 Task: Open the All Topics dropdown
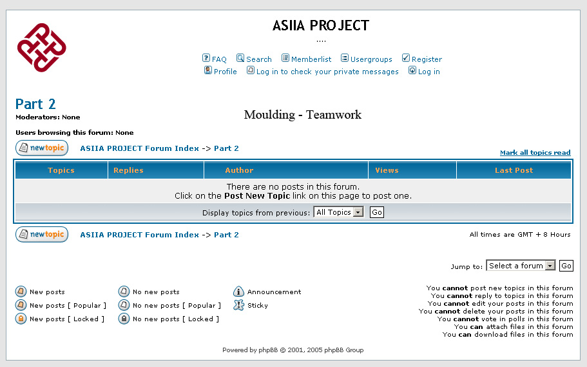coord(338,212)
